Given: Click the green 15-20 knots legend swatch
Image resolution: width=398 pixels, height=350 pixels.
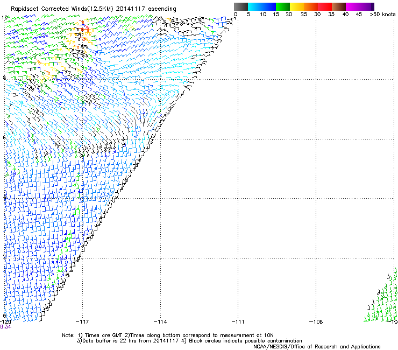Looking at the screenshot, I should pos(283,6).
